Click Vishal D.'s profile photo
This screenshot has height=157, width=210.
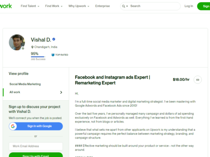click(x=17, y=42)
